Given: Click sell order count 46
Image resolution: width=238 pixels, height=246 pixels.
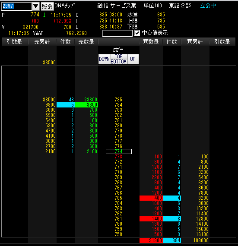Looking at the screenshot, I should click(71, 100).
